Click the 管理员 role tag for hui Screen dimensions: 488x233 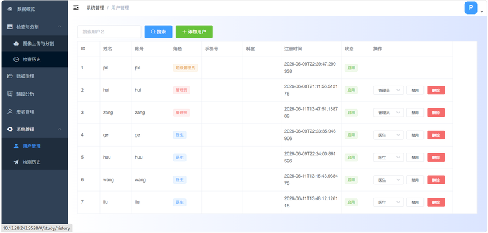[x=181, y=90]
